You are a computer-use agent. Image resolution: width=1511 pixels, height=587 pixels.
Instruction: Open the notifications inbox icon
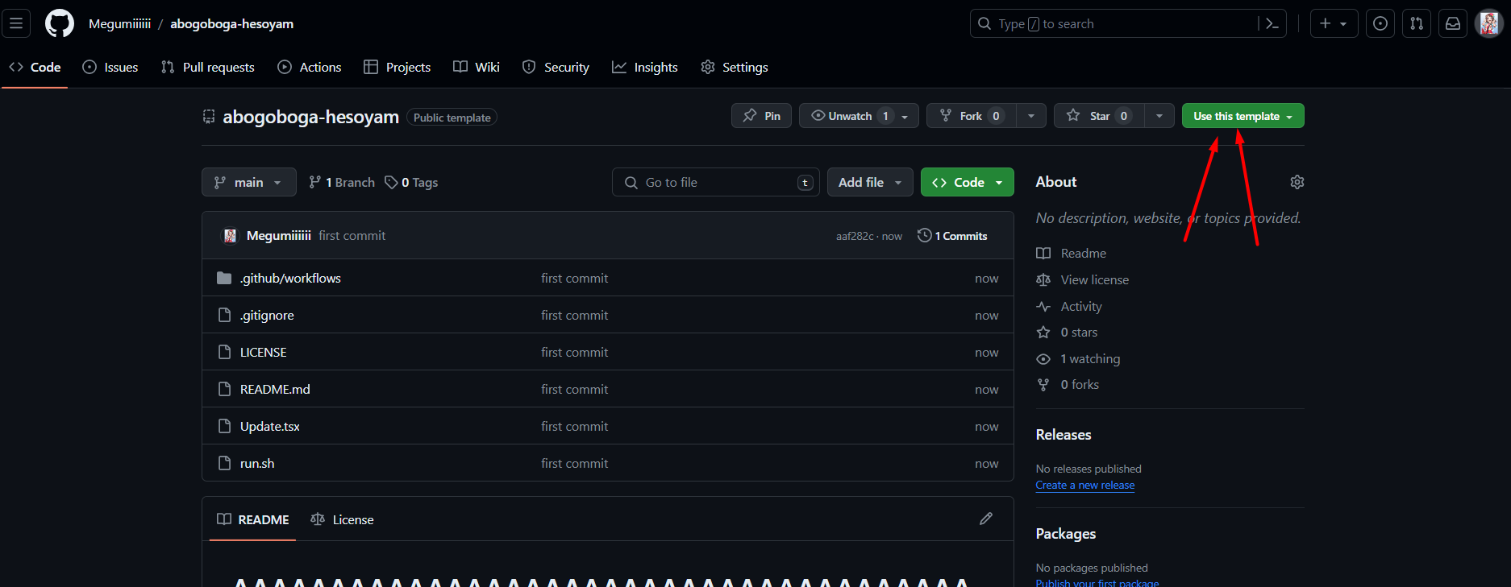1452,24
